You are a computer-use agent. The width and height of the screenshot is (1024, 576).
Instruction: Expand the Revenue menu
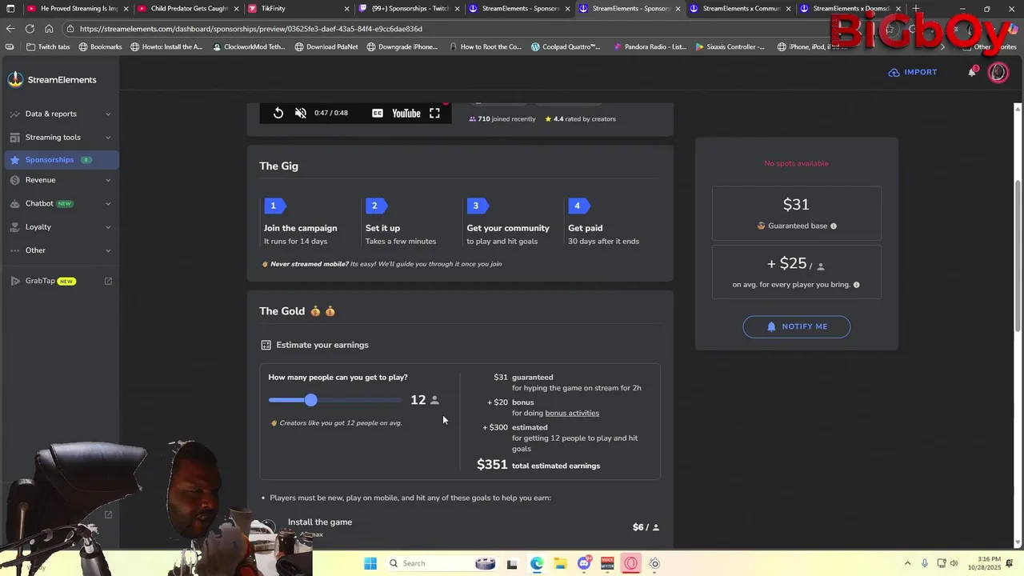60,180
